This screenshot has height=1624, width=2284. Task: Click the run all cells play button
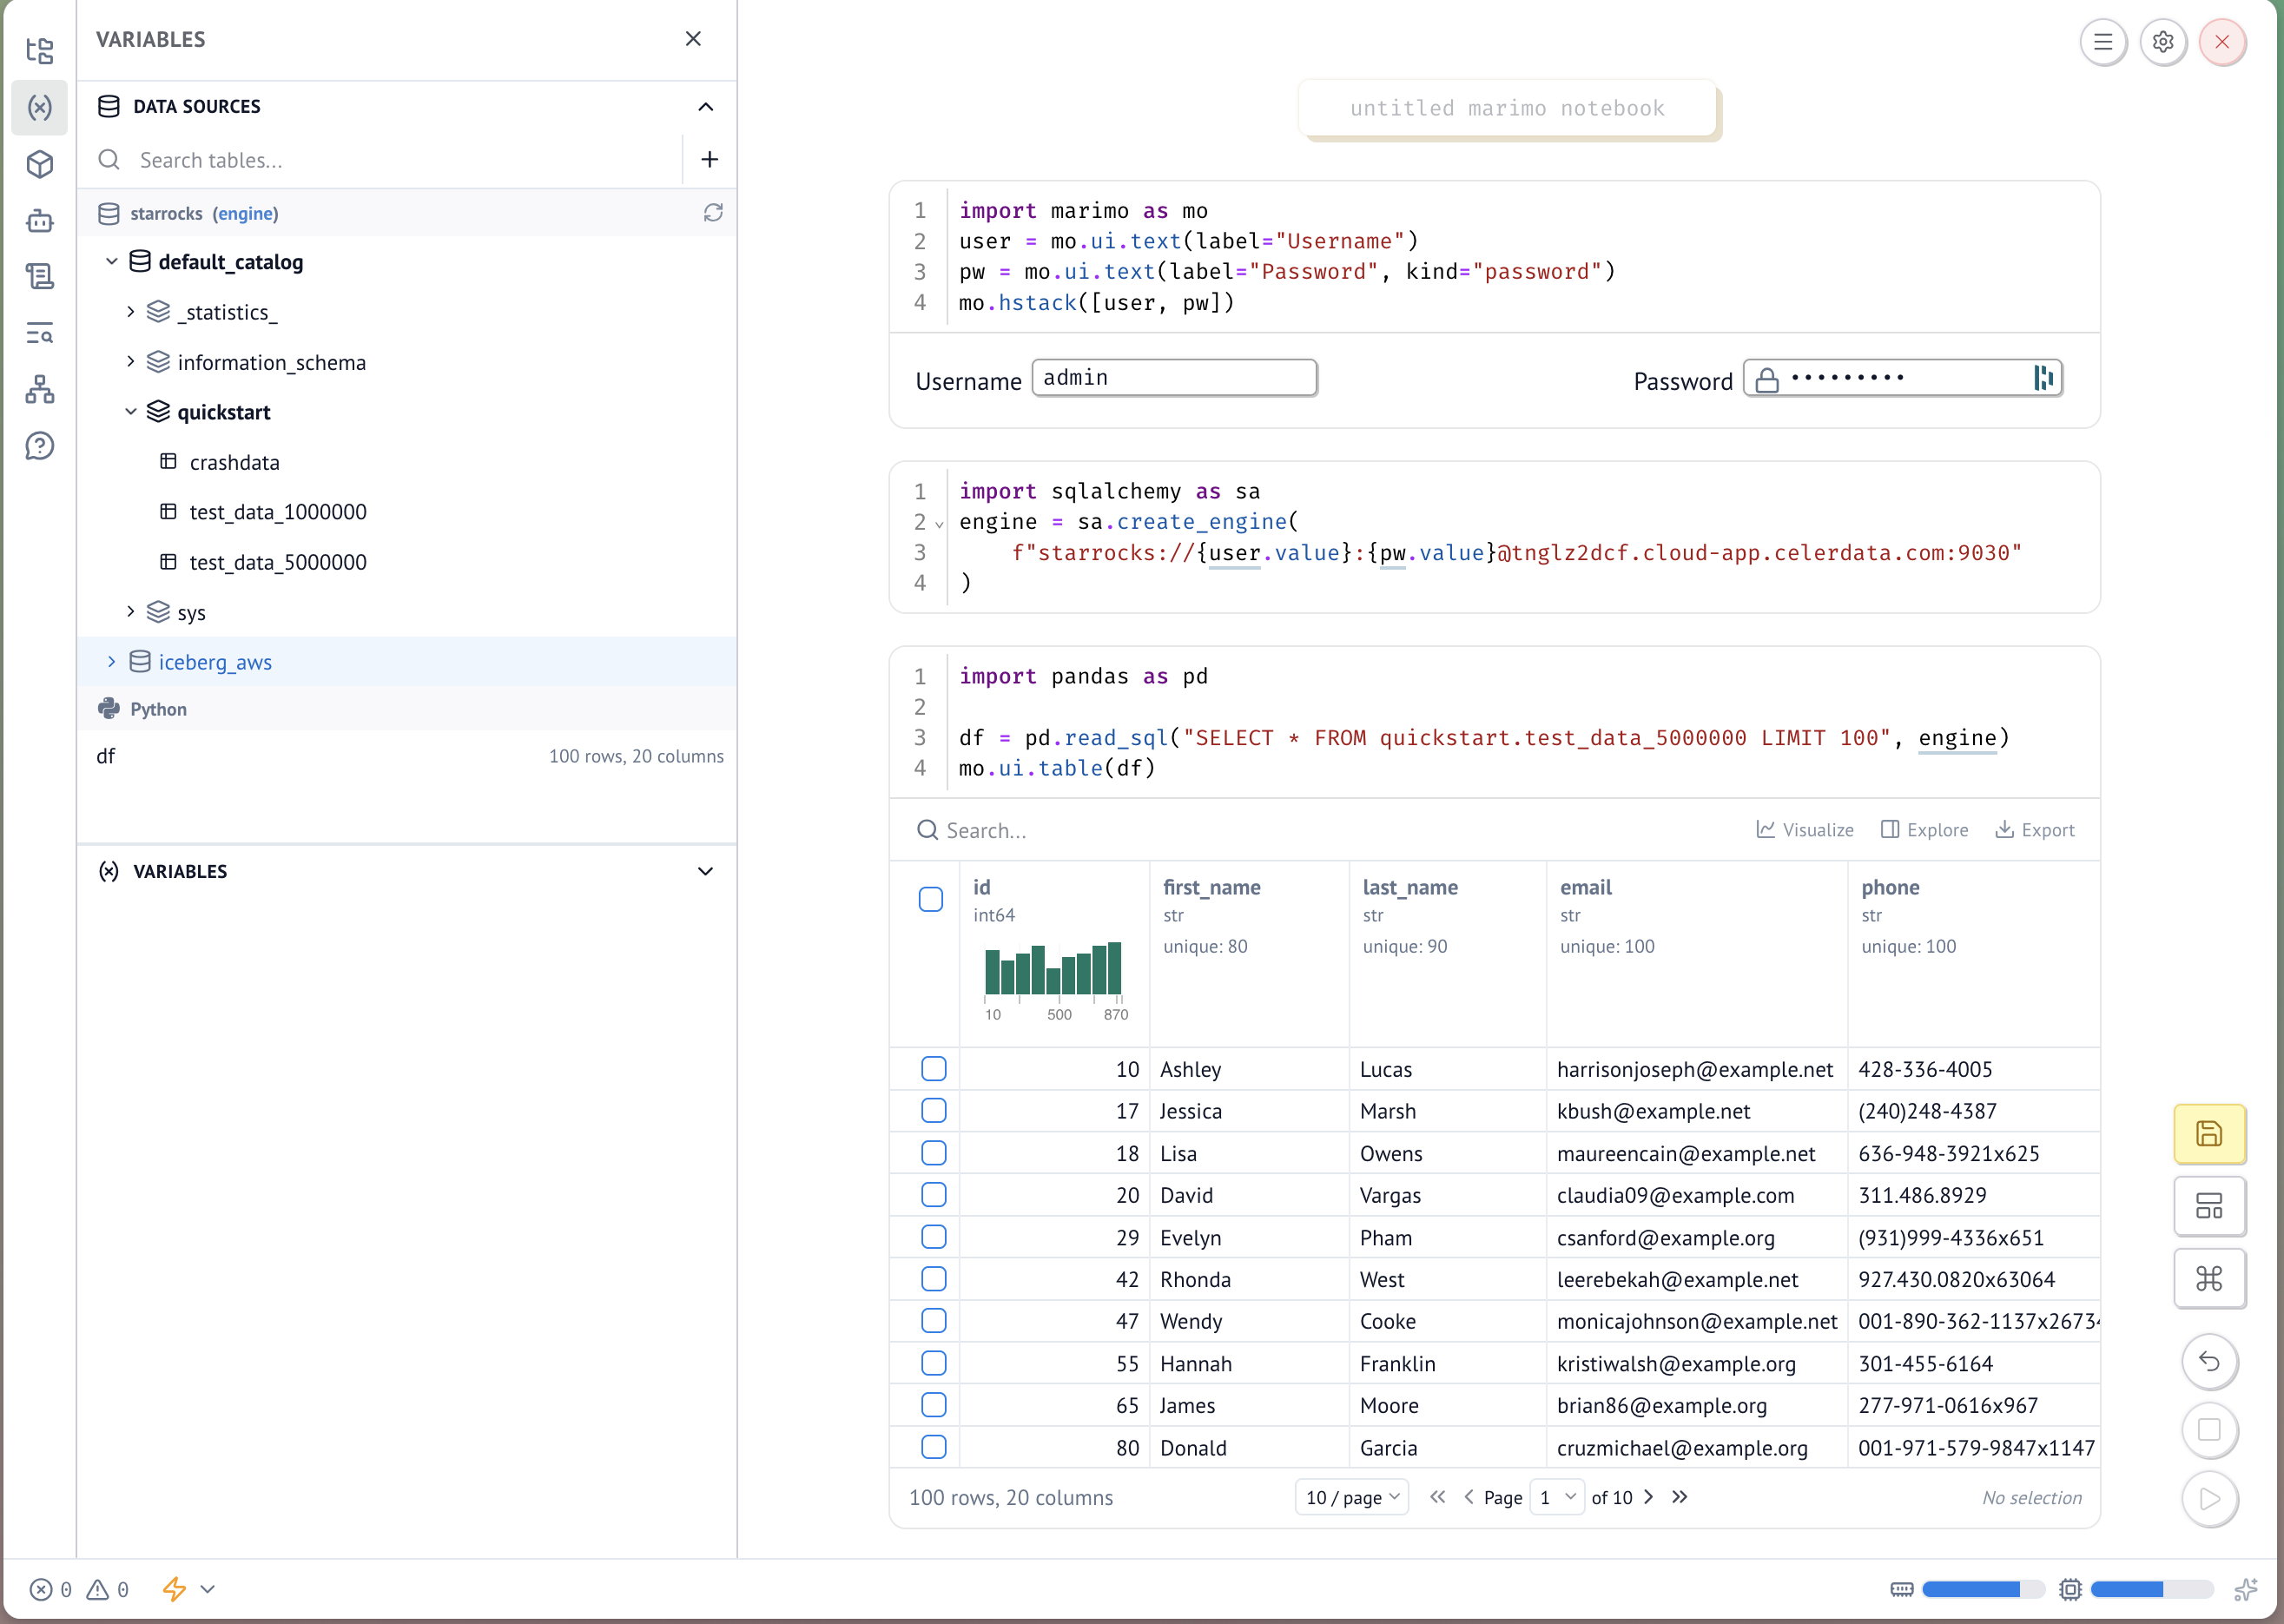point(2208,1498)
